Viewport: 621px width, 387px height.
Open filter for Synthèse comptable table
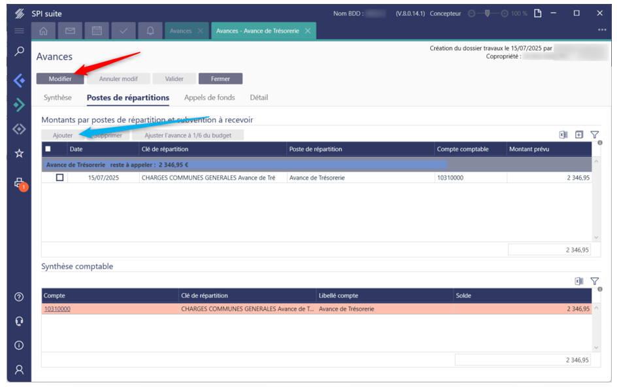coord(594,281)
